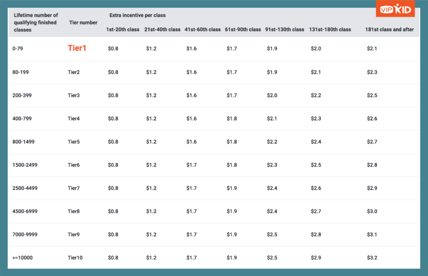Click the $3.0 value in Tier8 row
This screenshot has height=276, width=428.
[372, 211]
